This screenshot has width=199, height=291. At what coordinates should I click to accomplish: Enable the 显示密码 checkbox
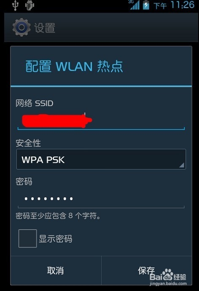click(27, 238)
